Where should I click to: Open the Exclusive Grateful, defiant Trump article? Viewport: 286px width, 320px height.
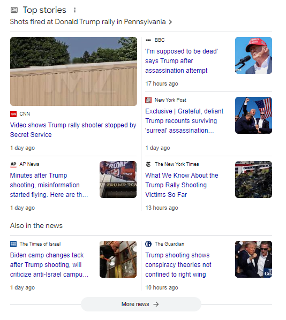coord(184,121)
